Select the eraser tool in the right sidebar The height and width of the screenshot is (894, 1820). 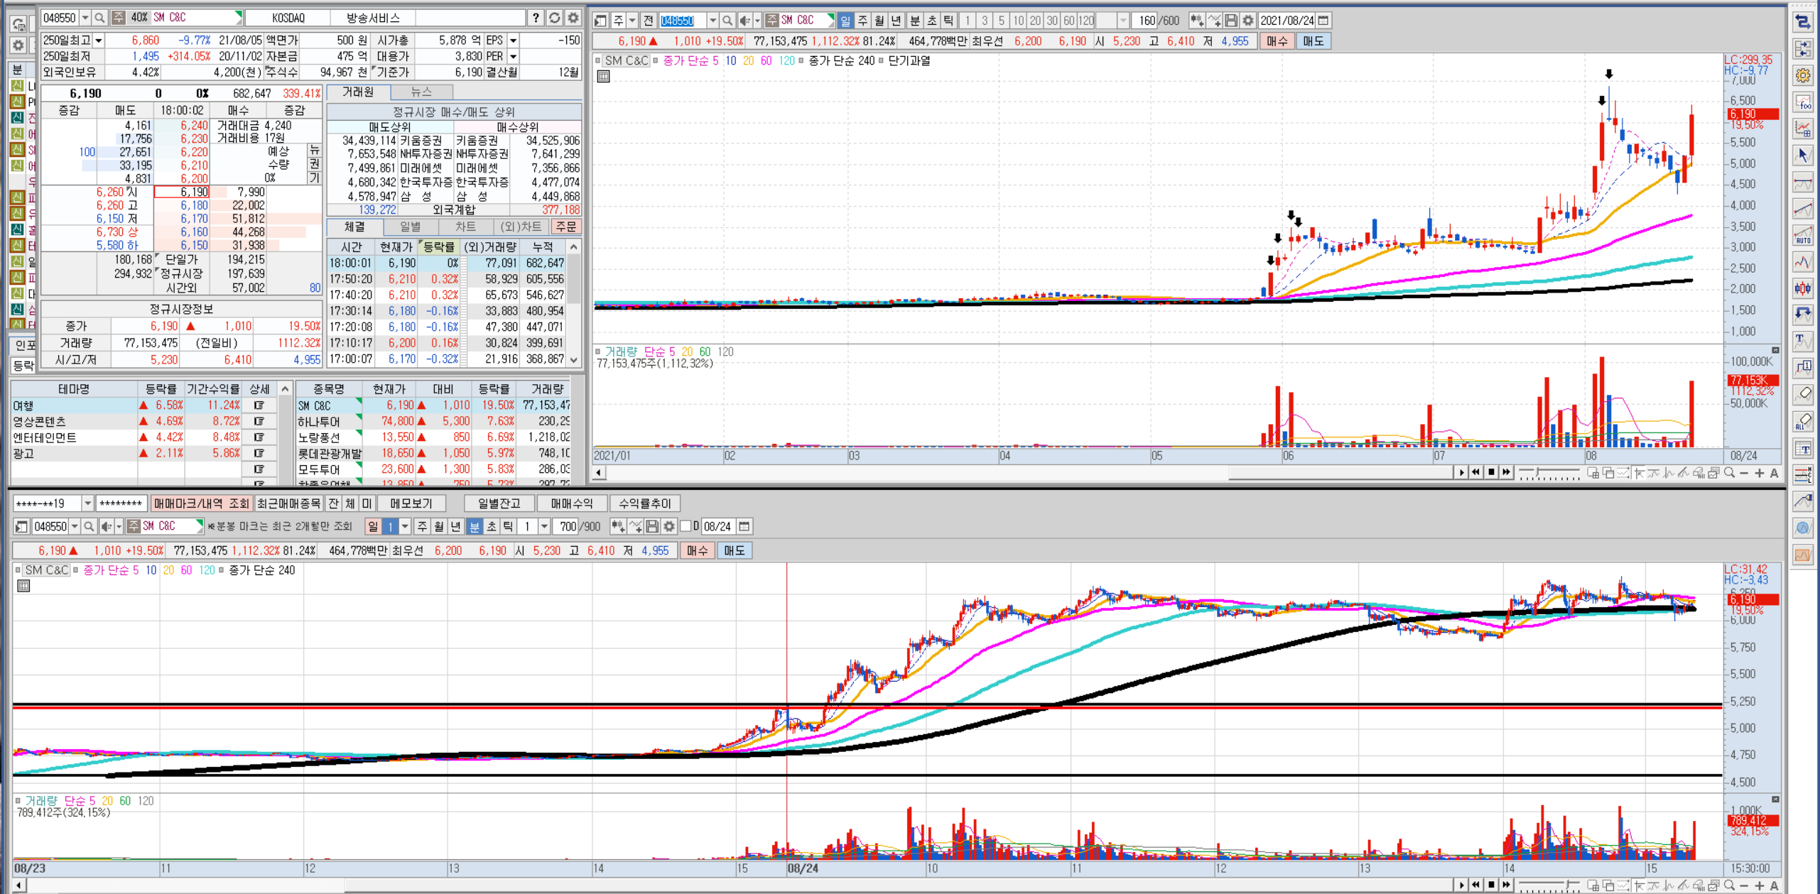[x=1803, y=394]
